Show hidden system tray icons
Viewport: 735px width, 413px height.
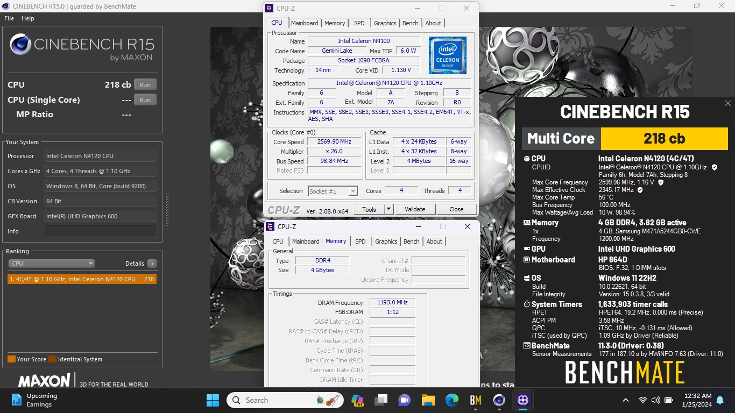tap(625, 400)
